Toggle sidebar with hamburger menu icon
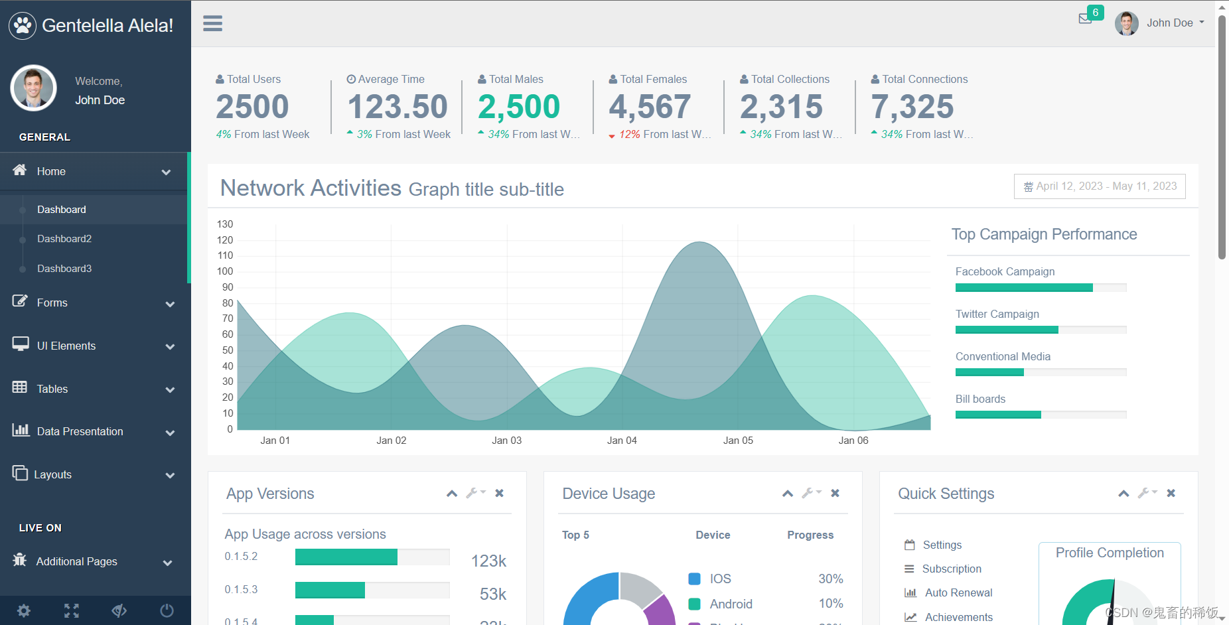Screen dimensions: 1229x625 coord(212,23)
